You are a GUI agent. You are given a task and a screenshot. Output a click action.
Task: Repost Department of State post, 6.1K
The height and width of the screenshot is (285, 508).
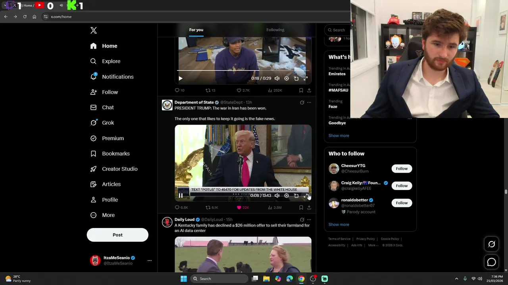pyautogui.click(x=212, y=207)
